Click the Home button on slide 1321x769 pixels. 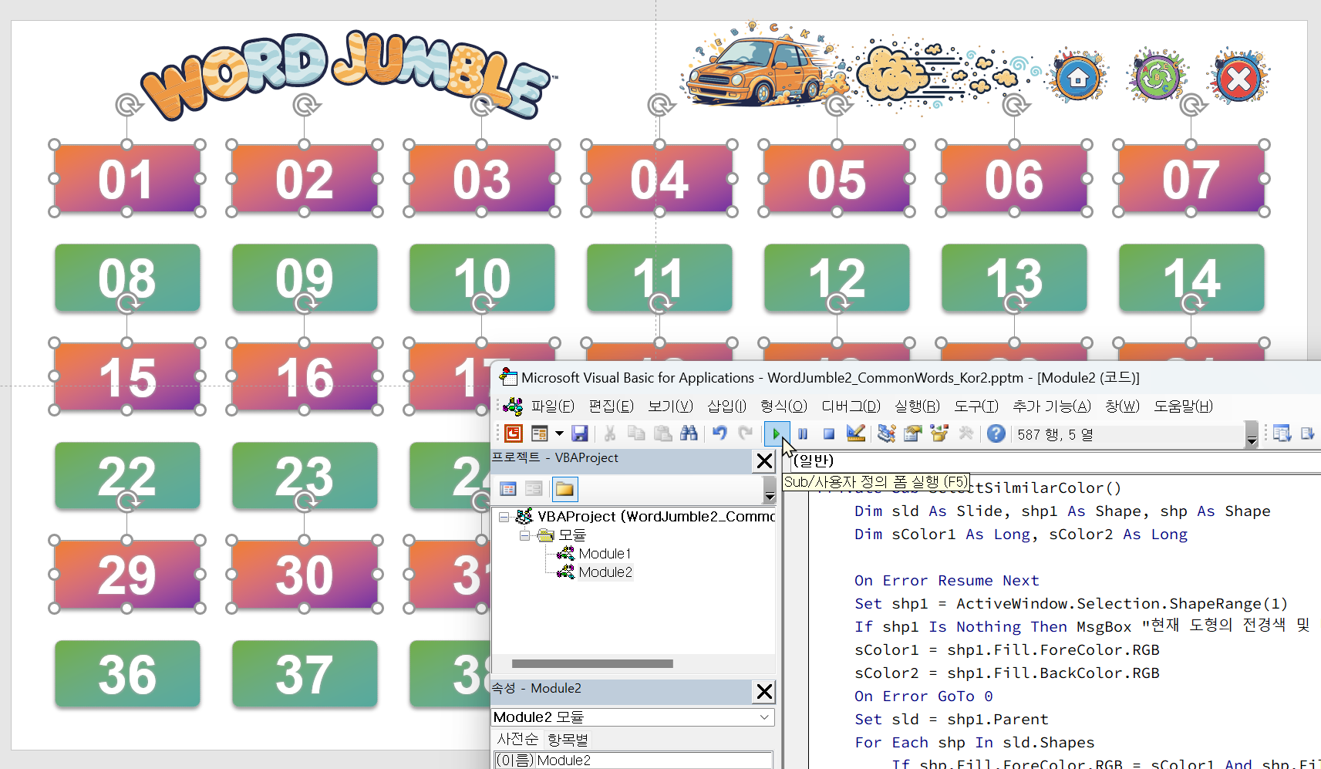(x=1077, y=77)
